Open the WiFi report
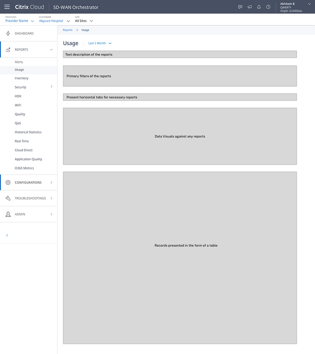 (18, 105)
